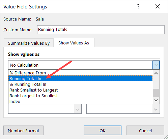
Task: Choose the Index option
Action: (x=80, y=101)
